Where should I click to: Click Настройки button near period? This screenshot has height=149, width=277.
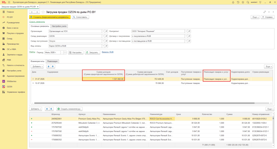(76, 52)
